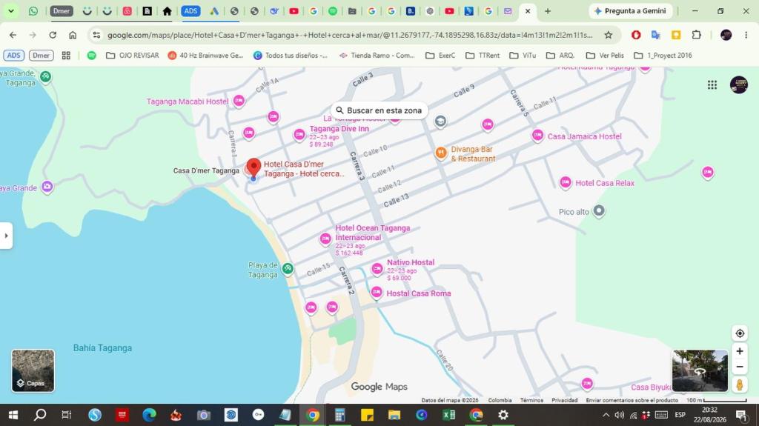Open the Tienda Ramo bookmark
The width and height of the screenshot is (759, 426).
(x=377, y=56)
